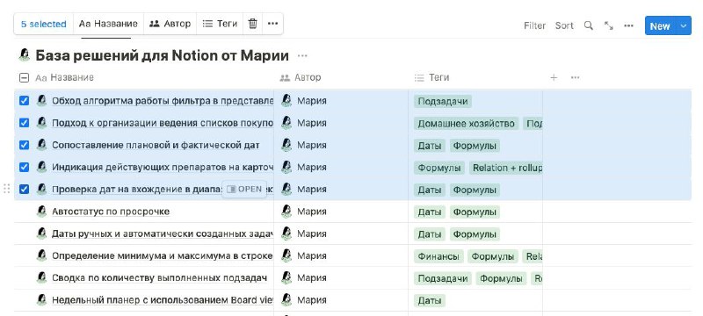Click the Filter menu item
703x316 pixels.
point(534,25)
